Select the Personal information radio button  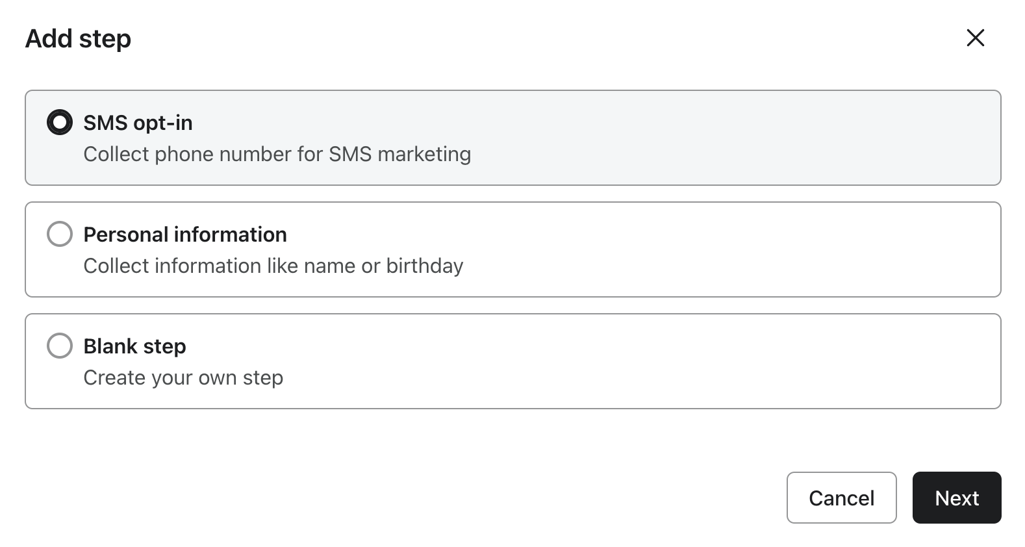[59, 234]
